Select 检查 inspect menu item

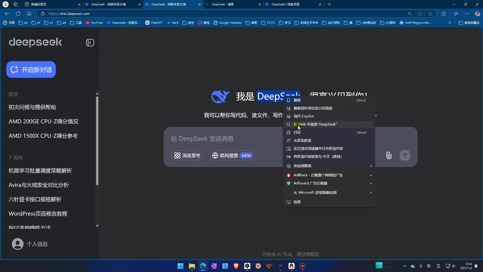(329, 202)
